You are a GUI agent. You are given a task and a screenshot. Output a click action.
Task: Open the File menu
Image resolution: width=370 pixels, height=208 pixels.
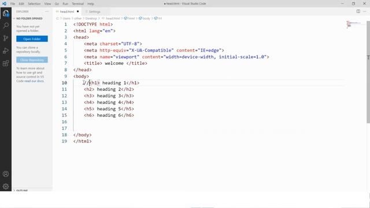pos(13,4)
